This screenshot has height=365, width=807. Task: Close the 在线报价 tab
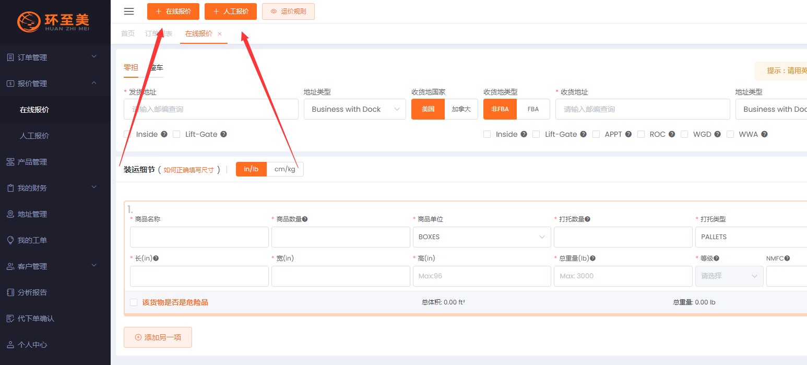[x=220, y=34]
